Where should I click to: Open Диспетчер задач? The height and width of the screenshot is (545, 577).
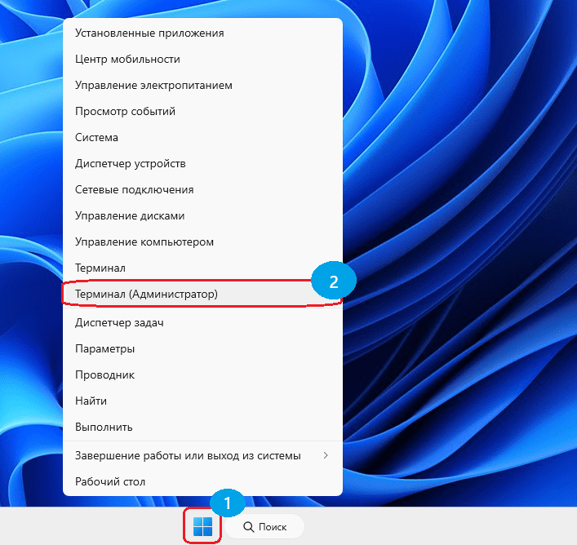click(x=119, y=323)
